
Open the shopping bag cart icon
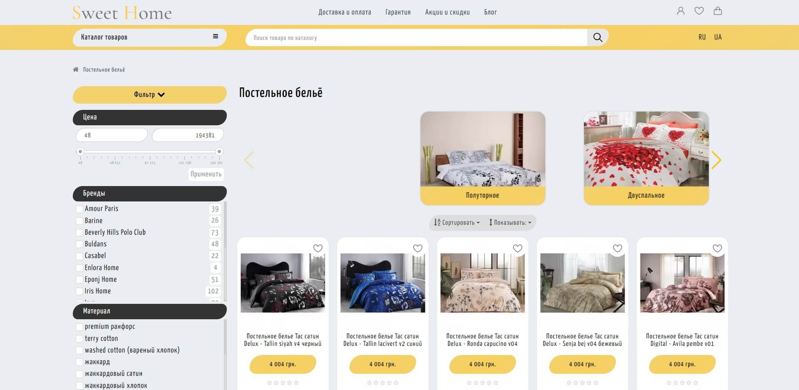[718, 11]
